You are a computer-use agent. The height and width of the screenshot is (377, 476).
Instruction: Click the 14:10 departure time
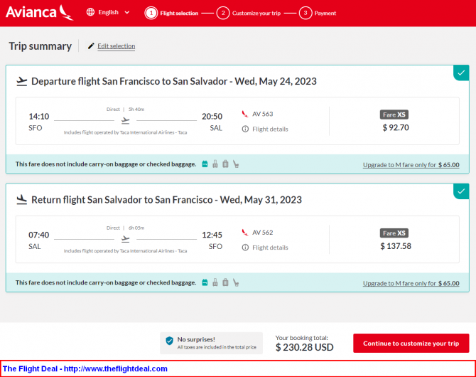coord(39,117)
